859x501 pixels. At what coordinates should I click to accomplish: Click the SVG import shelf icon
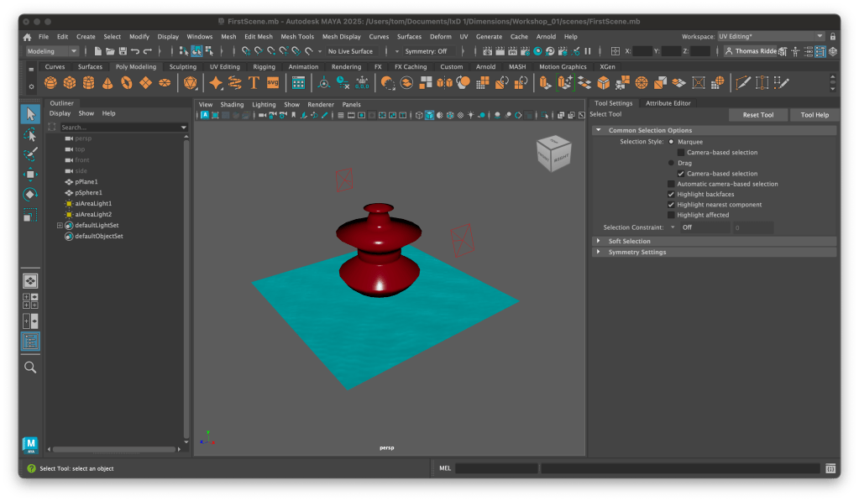273,83
